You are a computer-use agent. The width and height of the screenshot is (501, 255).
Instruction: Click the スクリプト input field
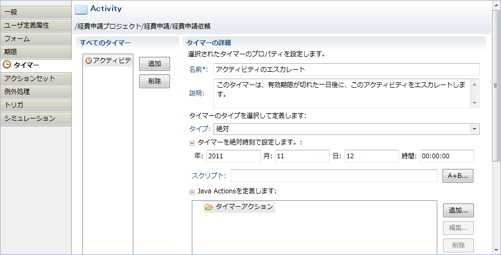pos(334,176)
